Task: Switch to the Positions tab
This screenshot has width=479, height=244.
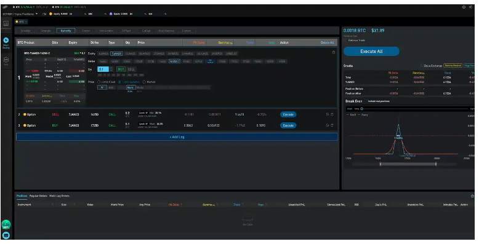Action: pyautogui.click(x=22, y=196)
